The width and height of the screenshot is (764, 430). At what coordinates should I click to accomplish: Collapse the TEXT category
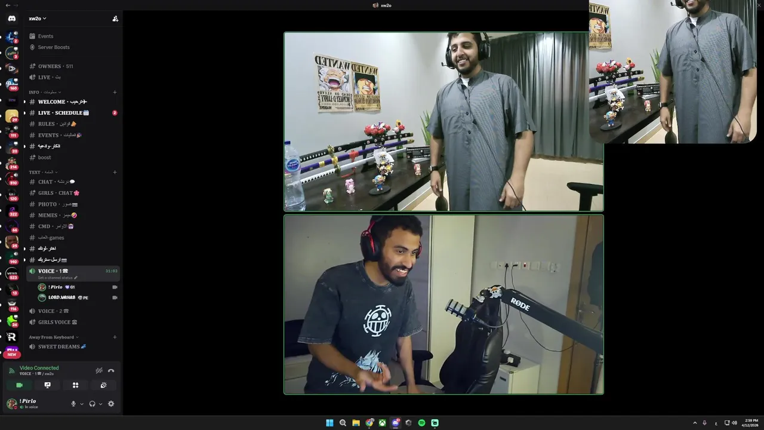click(43, 172)
